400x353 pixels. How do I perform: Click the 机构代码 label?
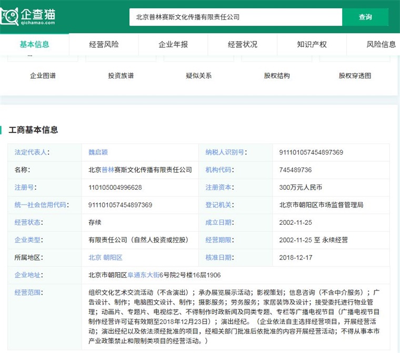point(219,170)
